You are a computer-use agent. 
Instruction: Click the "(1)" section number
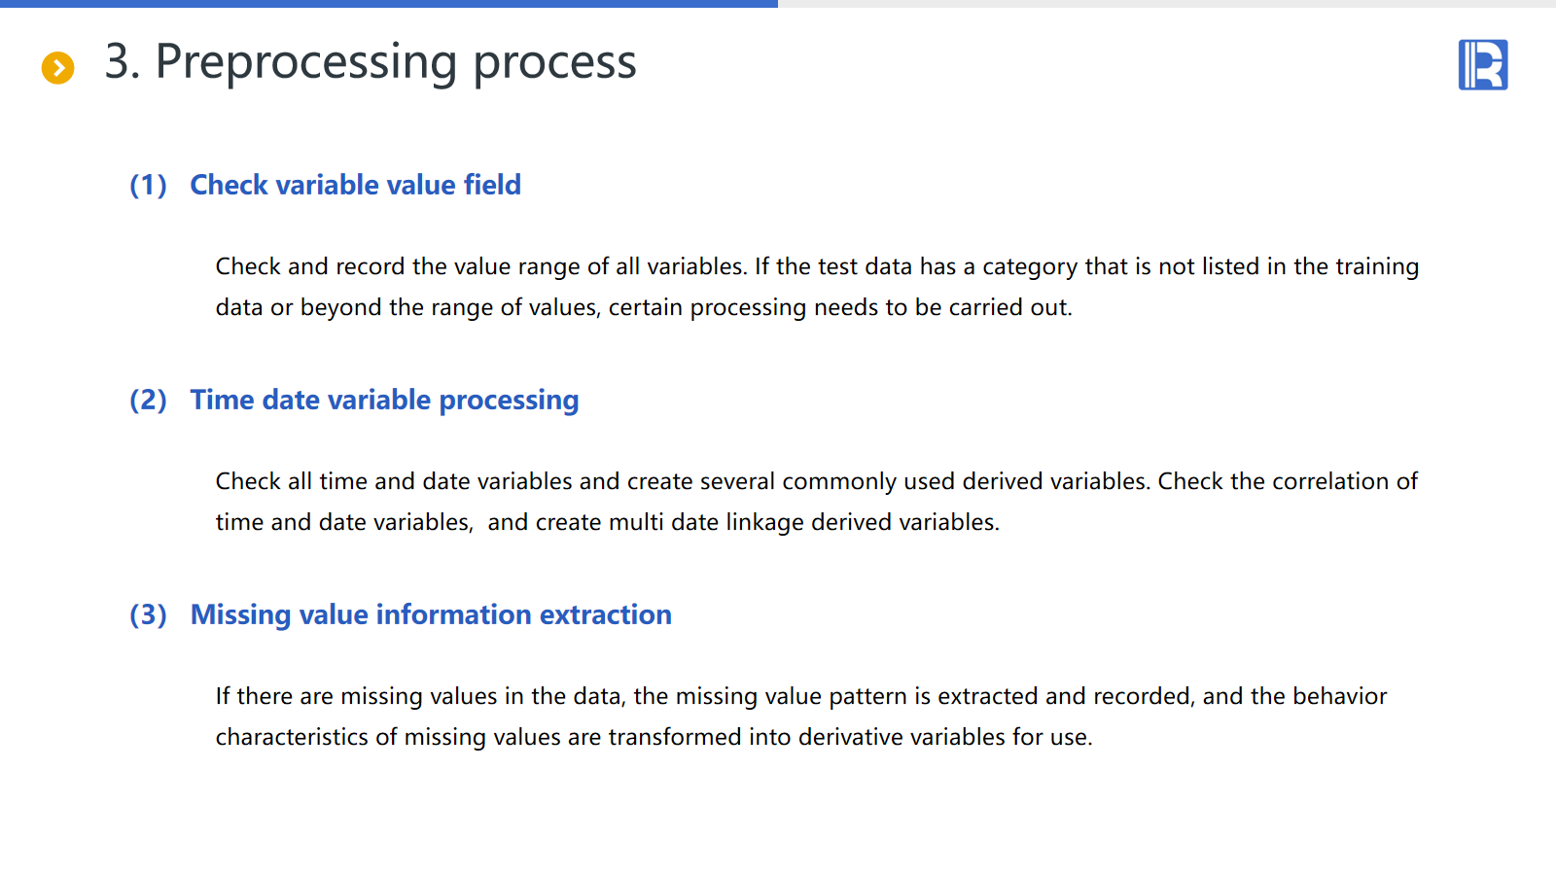coord(148,185)
